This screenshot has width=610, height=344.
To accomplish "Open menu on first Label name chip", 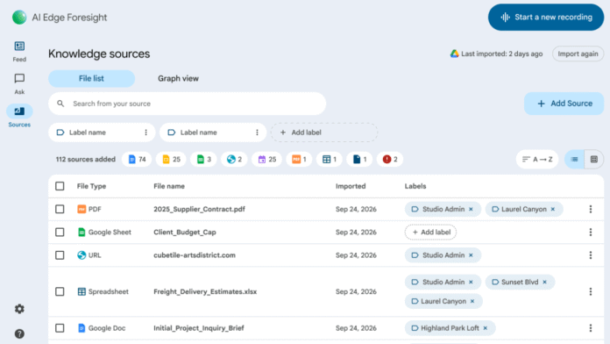I will pos(145,133).
